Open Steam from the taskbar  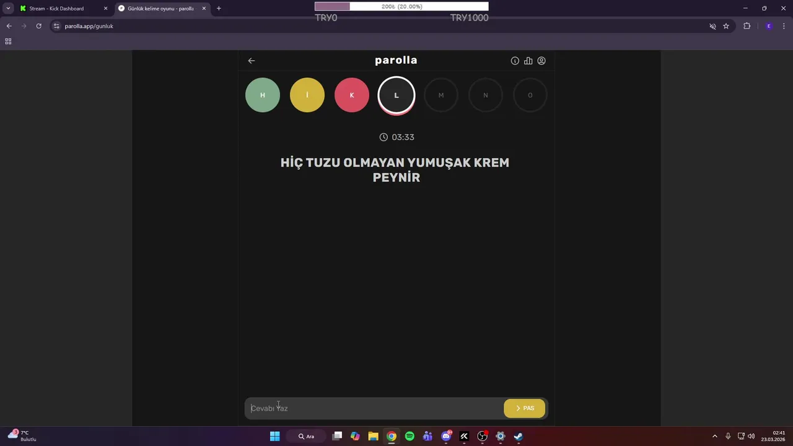point(519,436)
